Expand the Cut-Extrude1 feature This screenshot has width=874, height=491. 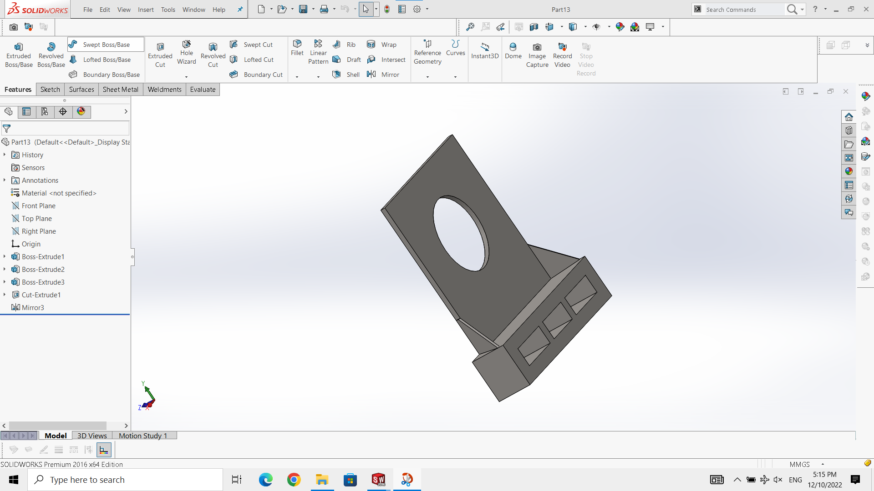coord(5,295)
